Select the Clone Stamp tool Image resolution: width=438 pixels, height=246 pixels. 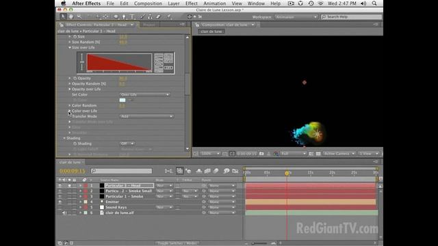coord(151,16)
